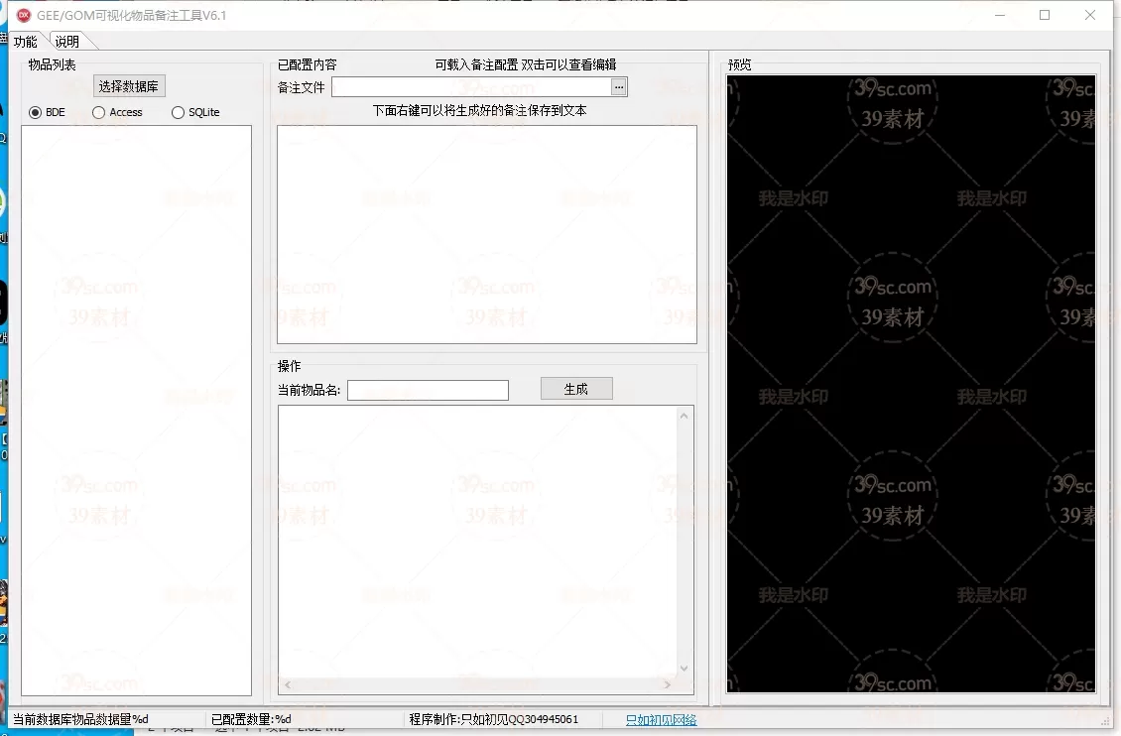Choose the Access database option
This screenshot has width=1121, height=736.
[98, 112]
